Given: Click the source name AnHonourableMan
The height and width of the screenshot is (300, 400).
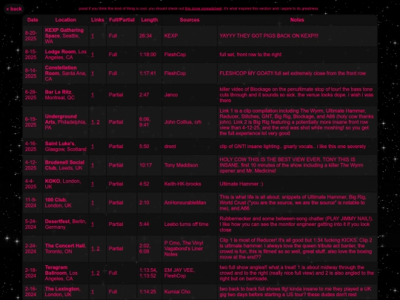Looking at the screenshot, I should point(185,203).
